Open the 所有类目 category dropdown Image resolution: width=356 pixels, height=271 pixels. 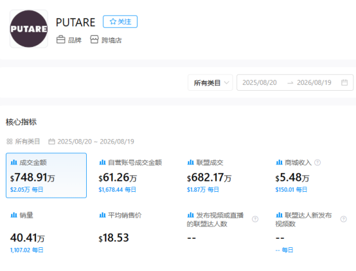pyautogui.click(x=210, y=82)
